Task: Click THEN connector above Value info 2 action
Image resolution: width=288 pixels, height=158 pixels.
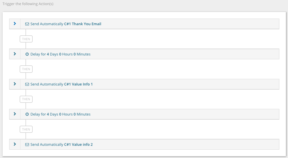Action: pos(26,129)
